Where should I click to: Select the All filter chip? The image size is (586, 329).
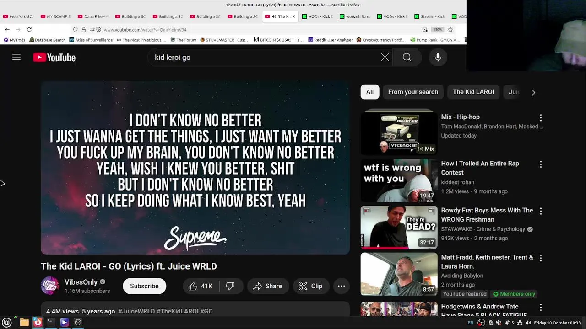coord(370,92)
